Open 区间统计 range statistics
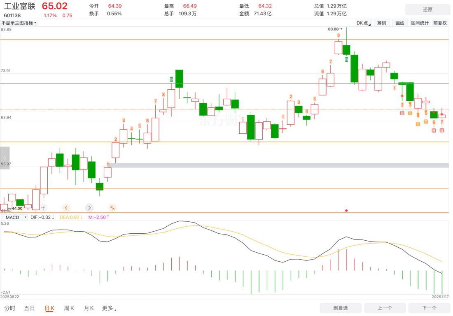The image size is (453, 316). coord(420,23)
